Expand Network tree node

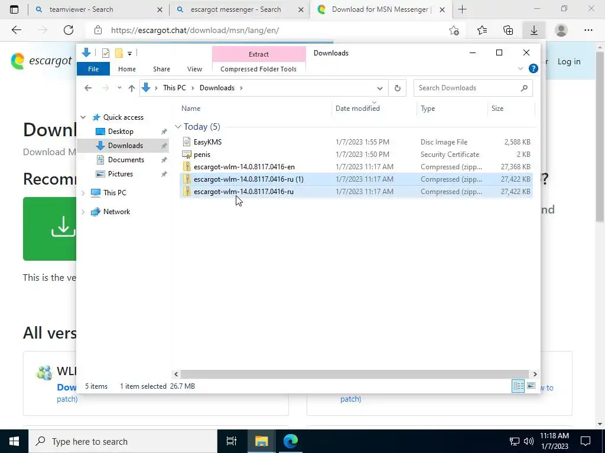tap(83, 212)
